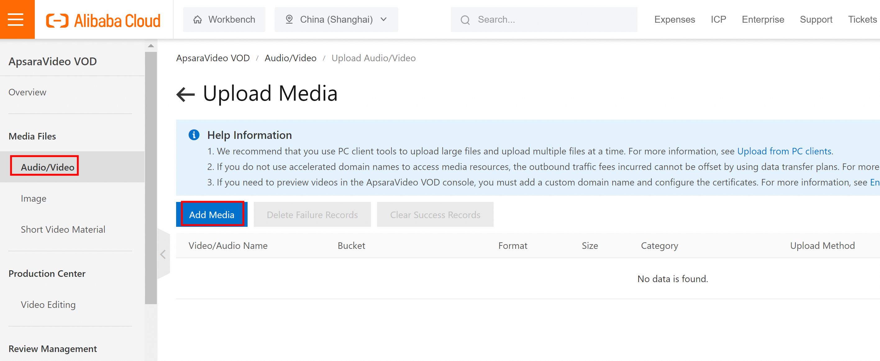This screenshot has height=361, width=880.
Task: Open the hamburger main menu
Action: point(16,20)
